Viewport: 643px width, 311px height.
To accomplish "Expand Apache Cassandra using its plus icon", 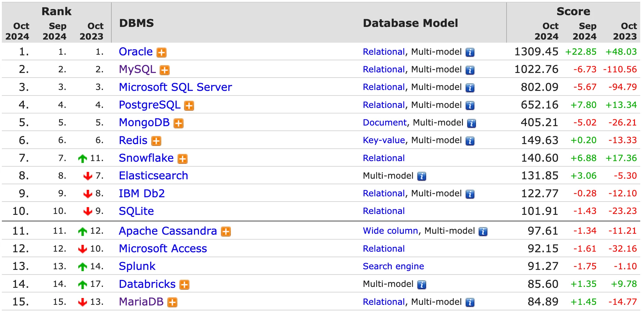I will [x=226, y=232].
